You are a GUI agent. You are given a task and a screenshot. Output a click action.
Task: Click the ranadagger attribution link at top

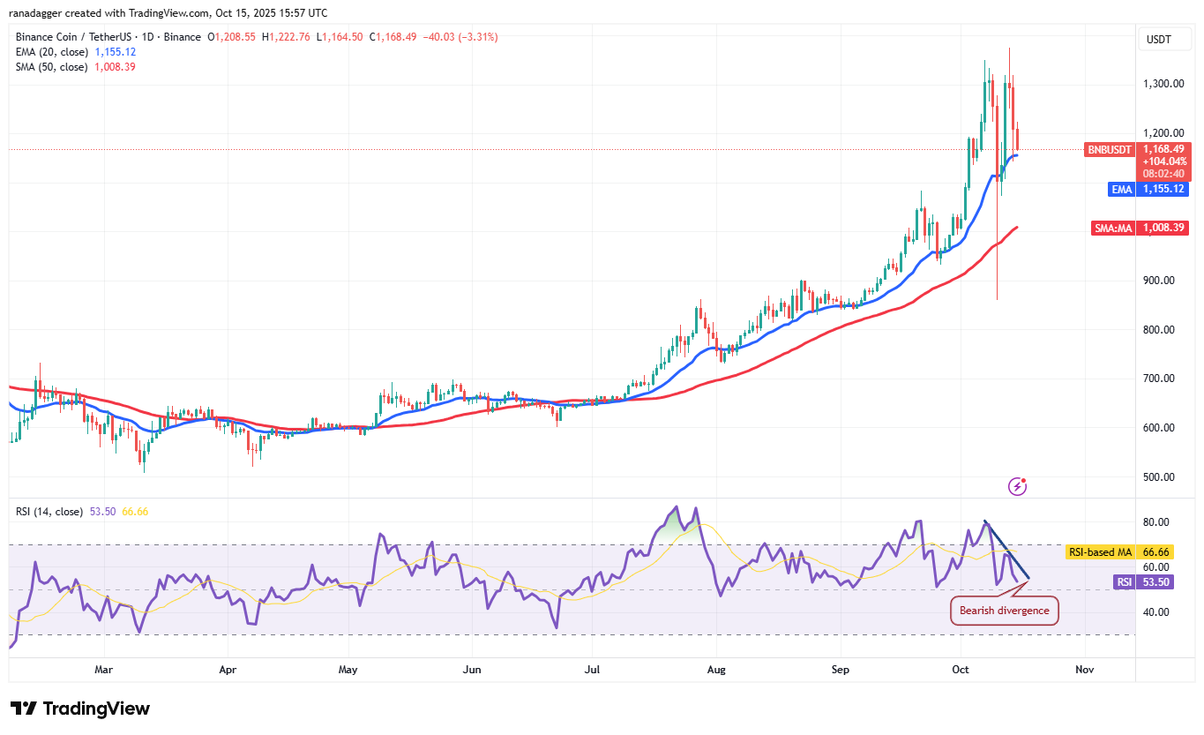(35, 12)
